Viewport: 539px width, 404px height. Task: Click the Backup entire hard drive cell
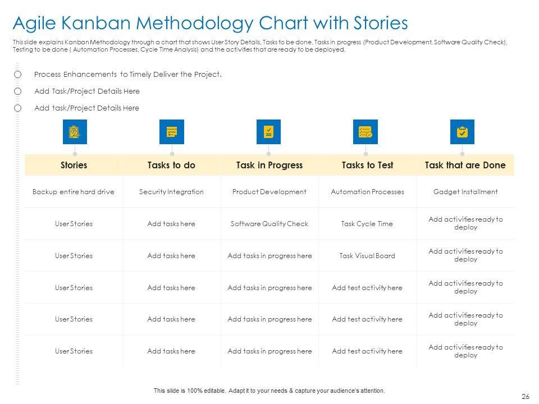74,192
